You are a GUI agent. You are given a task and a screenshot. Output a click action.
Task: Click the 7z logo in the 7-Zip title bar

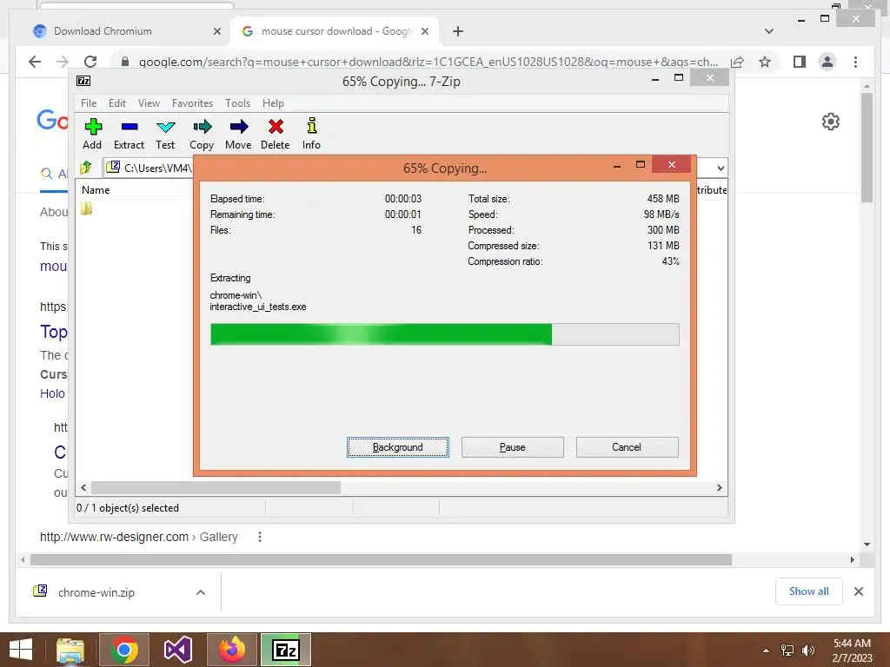(x=83, y=81)
